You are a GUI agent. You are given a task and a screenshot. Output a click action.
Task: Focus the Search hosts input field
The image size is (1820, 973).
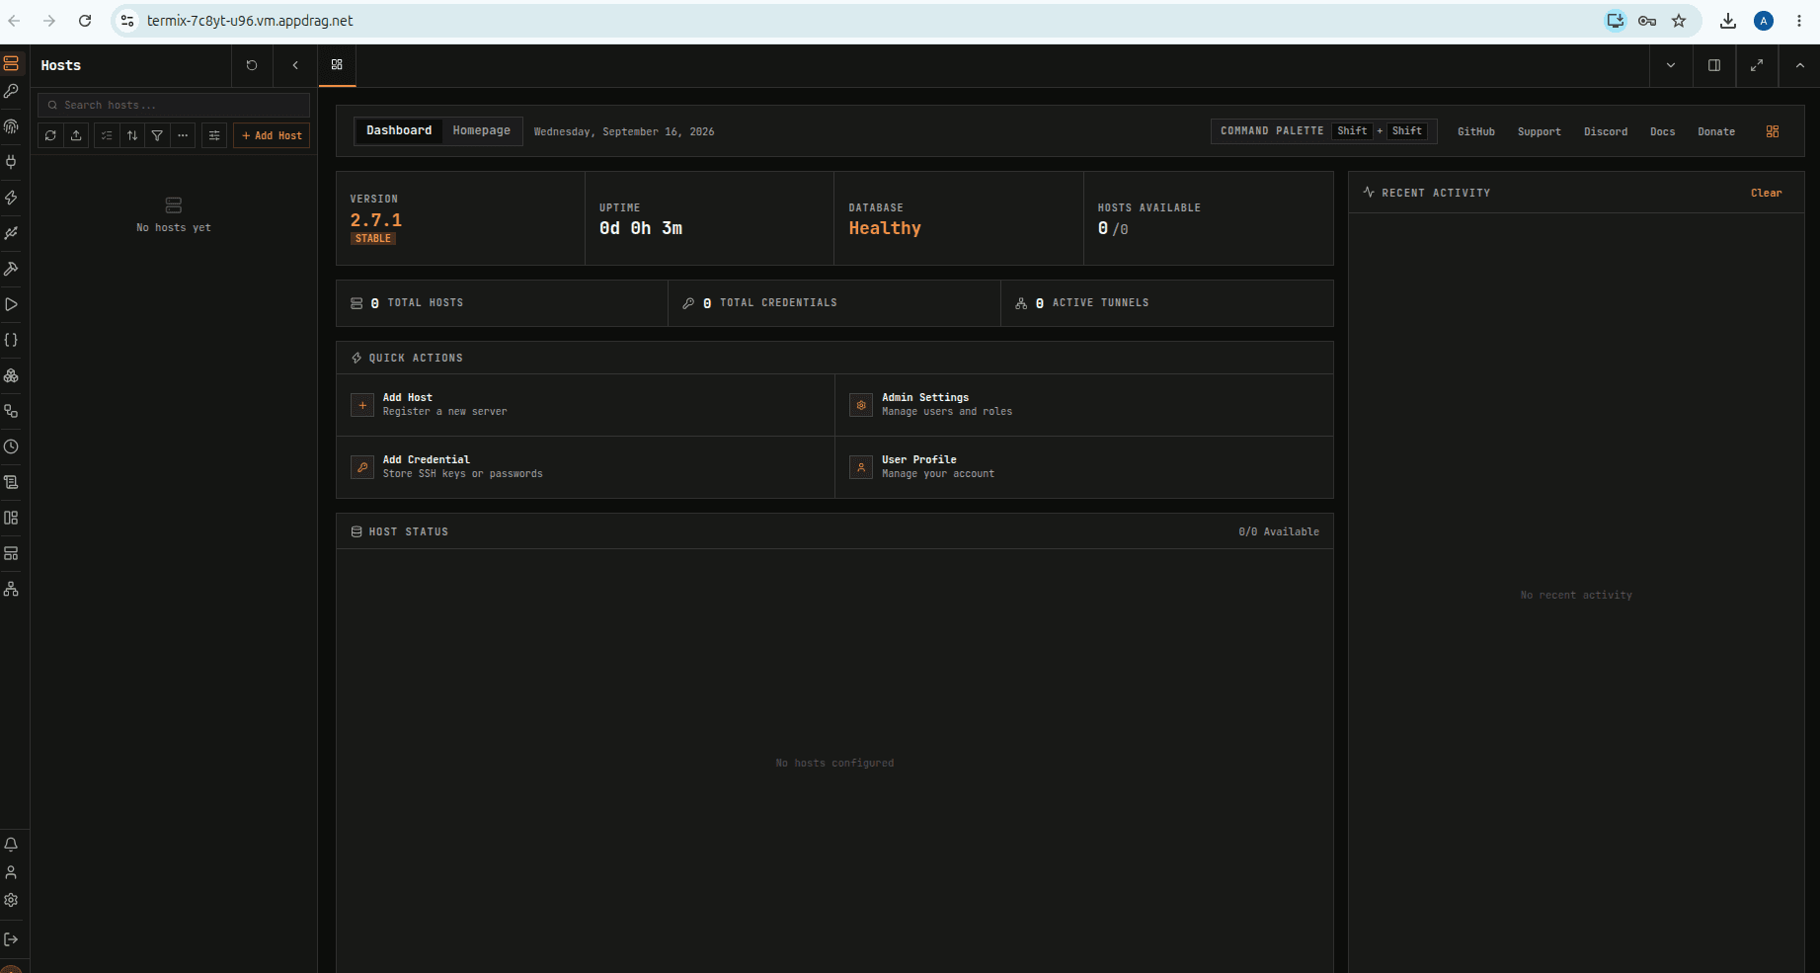pyautogui.click(x=174, y=105)
